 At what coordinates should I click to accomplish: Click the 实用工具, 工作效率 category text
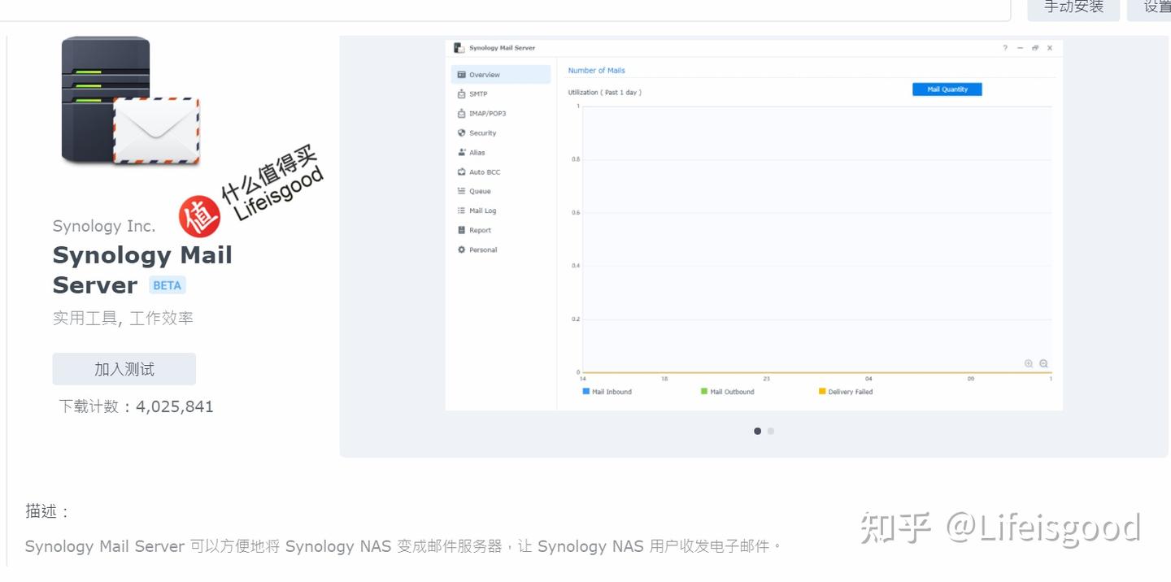pos(123,319)
